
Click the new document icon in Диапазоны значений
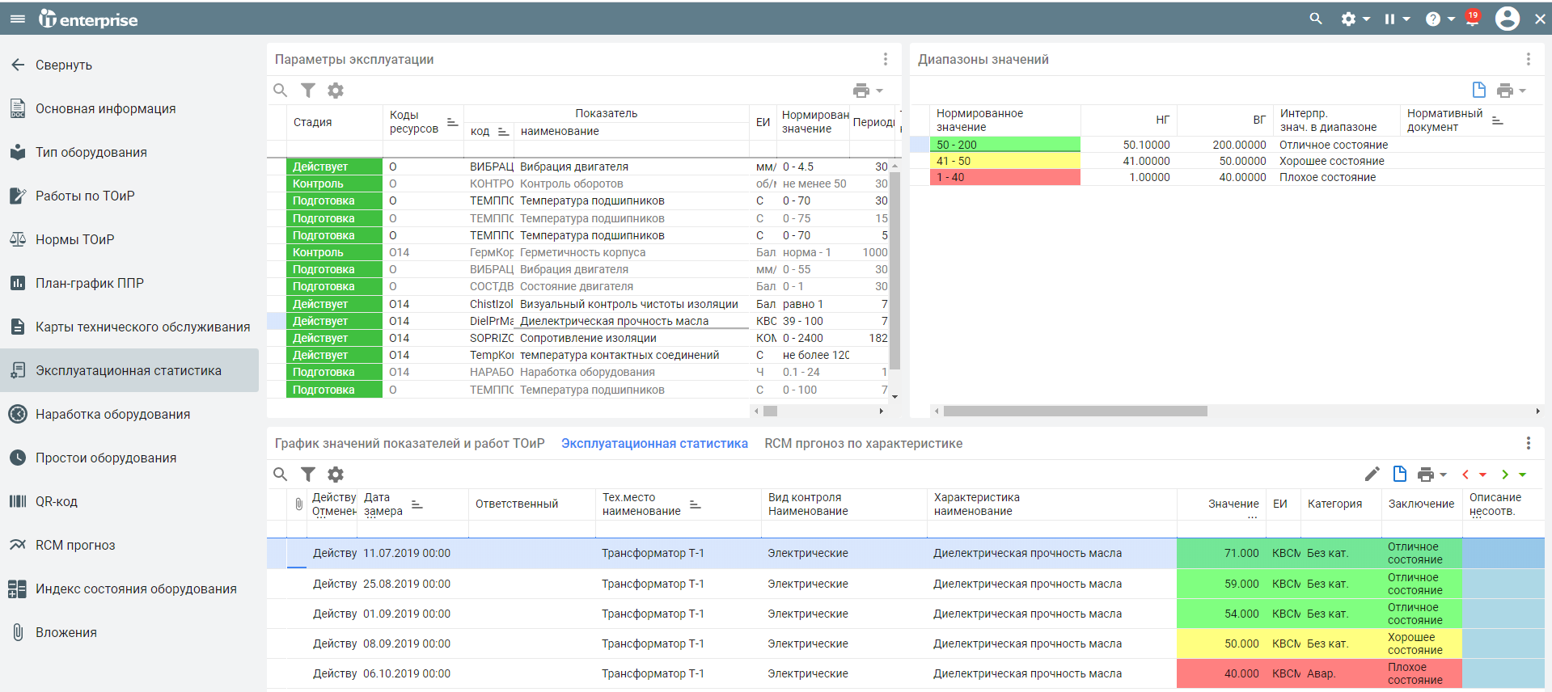click(x=1478, y=90)
